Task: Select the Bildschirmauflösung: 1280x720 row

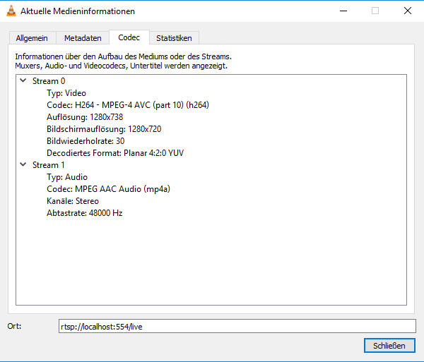Action: [x=103, y=129]
